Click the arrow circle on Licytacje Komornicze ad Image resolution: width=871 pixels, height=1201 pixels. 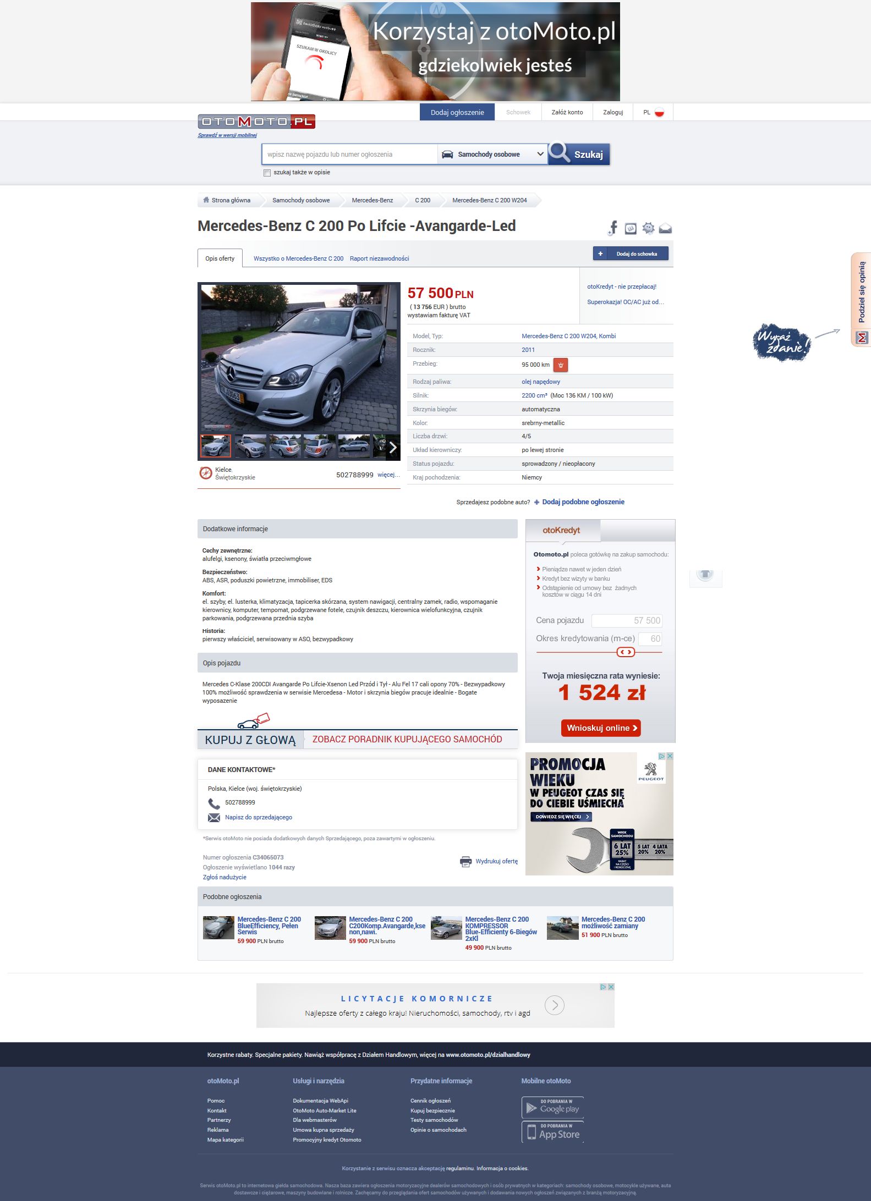point(555,1005)
